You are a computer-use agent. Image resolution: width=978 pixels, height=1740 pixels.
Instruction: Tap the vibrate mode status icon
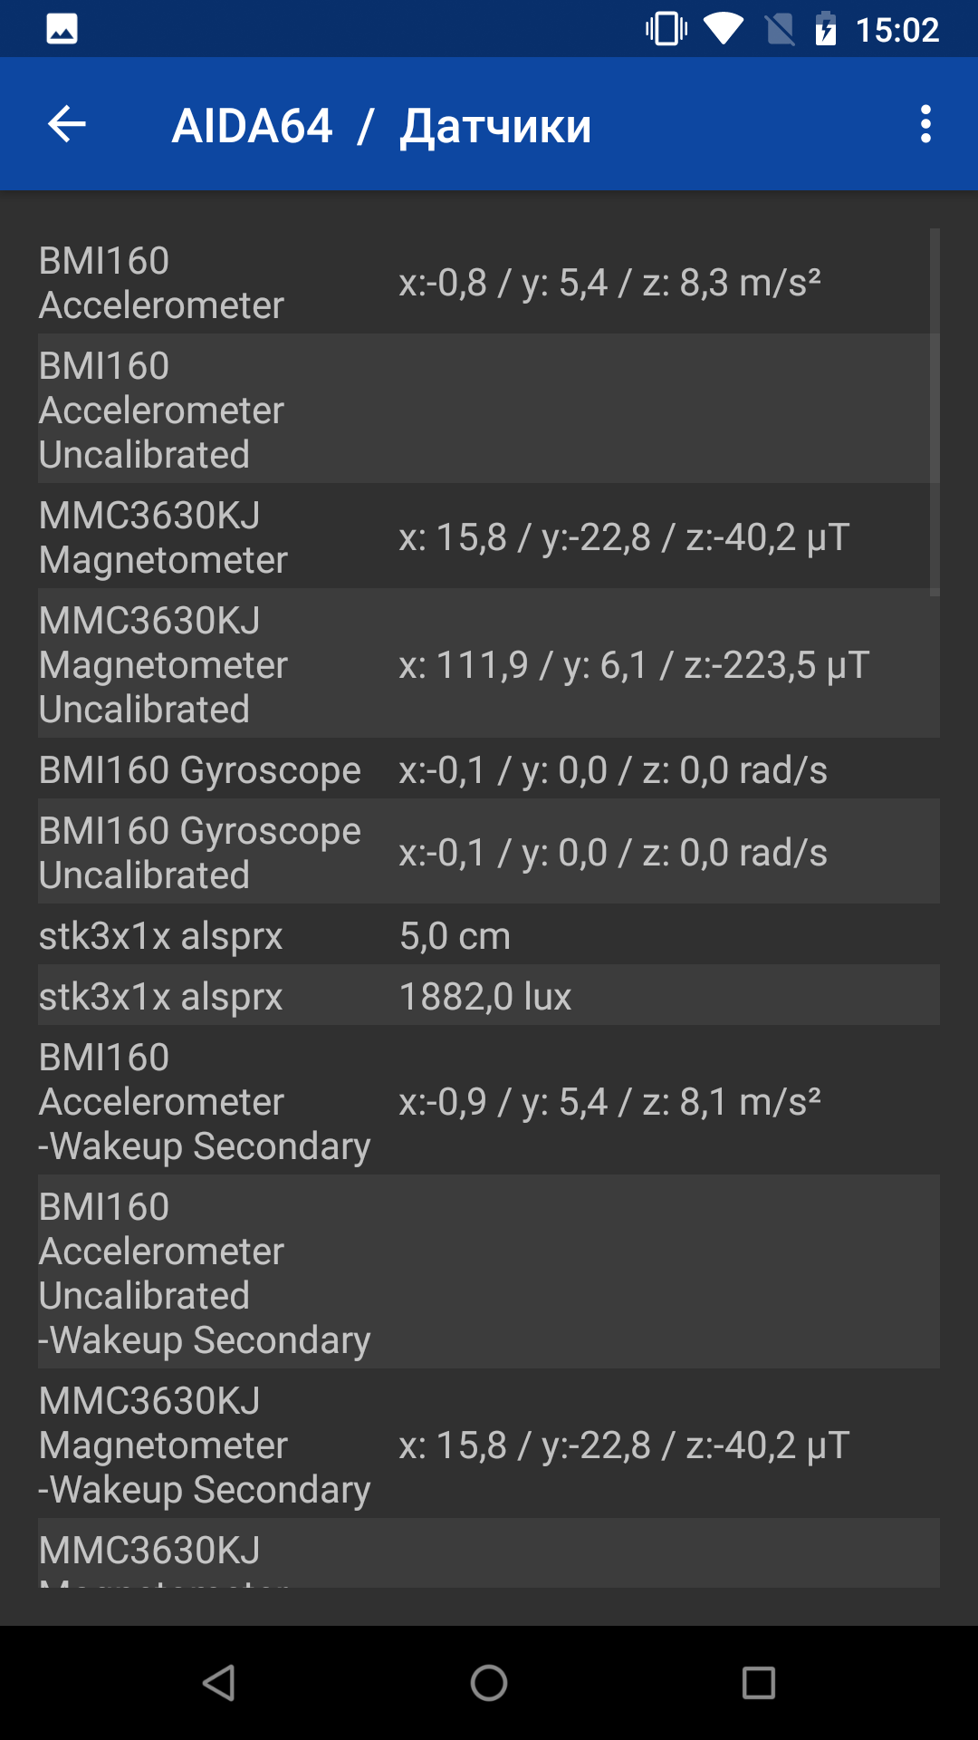[666, 29]
